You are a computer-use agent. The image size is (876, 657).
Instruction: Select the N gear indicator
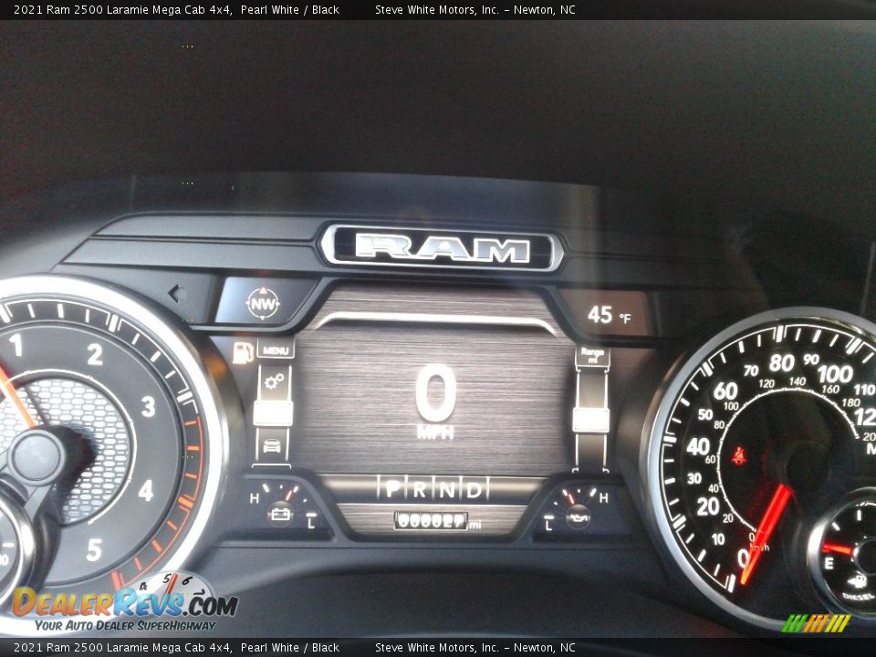click(447, 490)
